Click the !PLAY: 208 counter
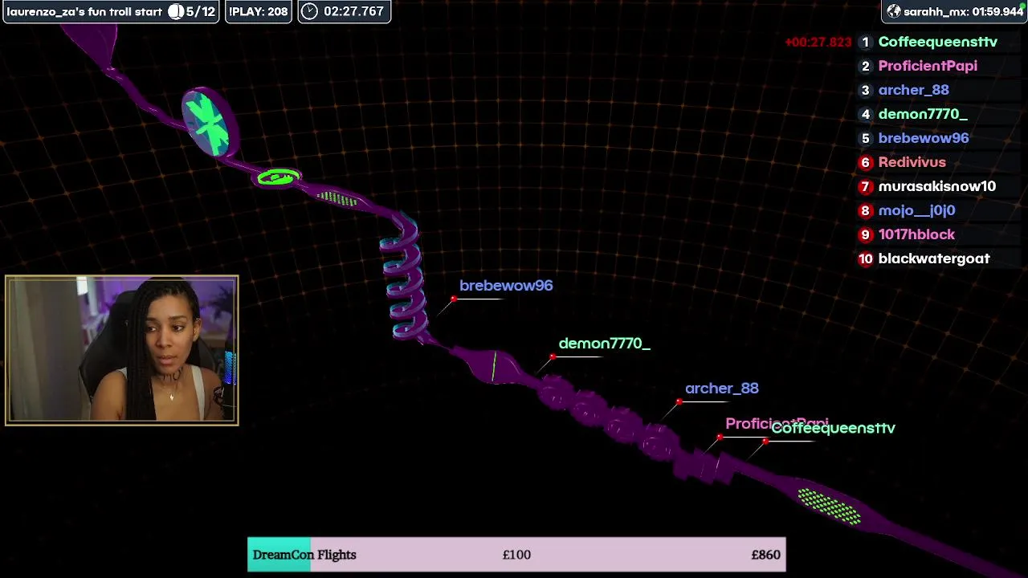Image resolution: width=1028 pixels, height=578 pixels. [x=259, y=11]
